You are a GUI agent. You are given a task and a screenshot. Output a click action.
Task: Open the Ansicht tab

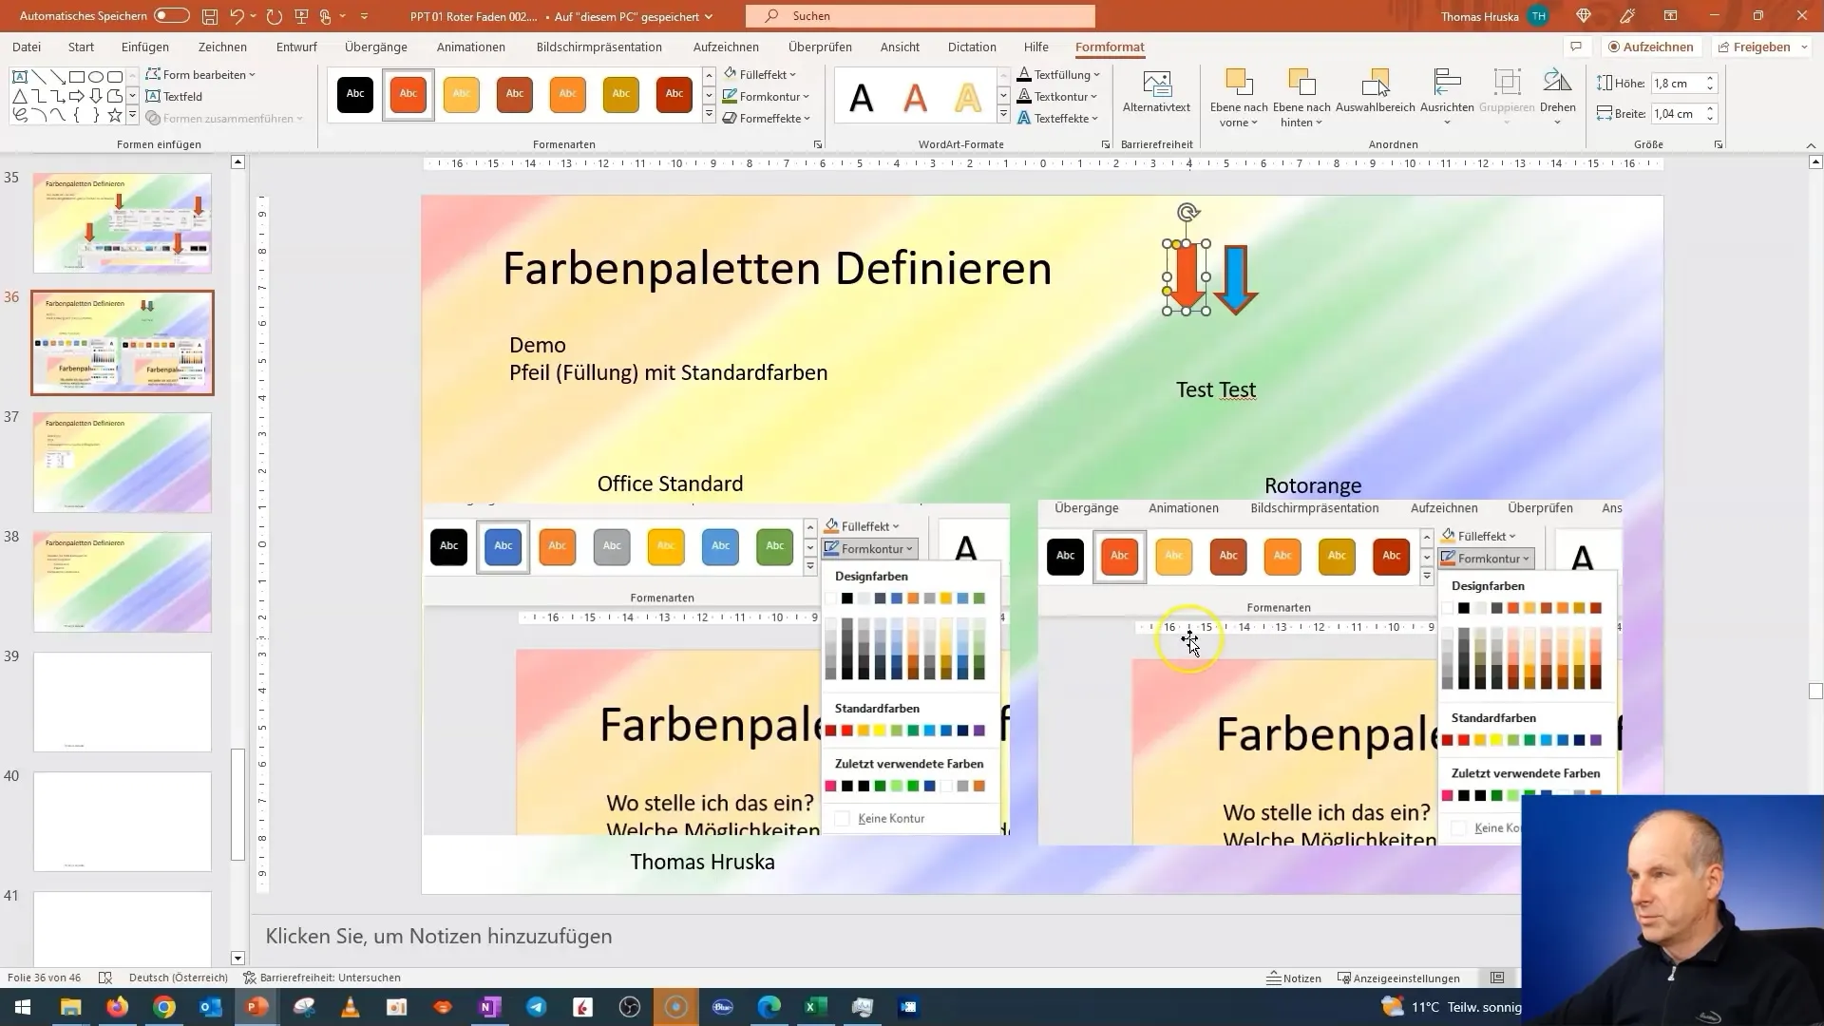tap(900, 47)
